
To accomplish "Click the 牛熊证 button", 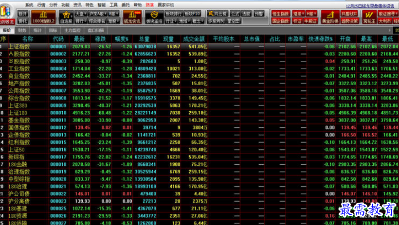I will click(x=310, y=21).
